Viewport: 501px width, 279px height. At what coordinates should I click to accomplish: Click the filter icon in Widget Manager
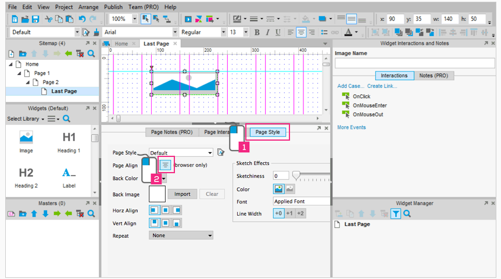[x=395, y=214]
